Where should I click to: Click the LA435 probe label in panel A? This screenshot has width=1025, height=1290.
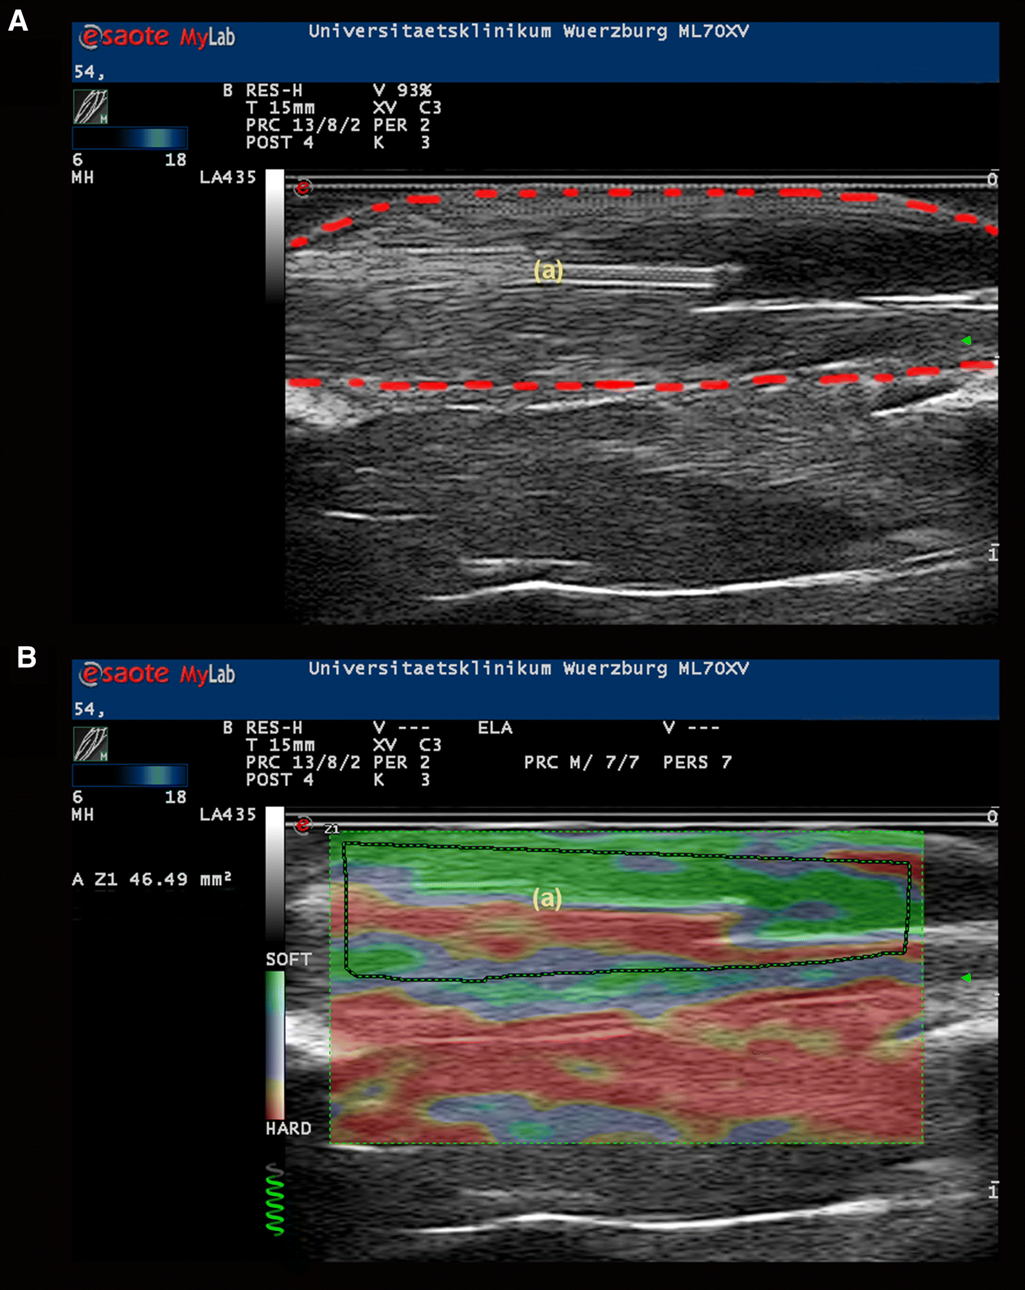point(228,177)
